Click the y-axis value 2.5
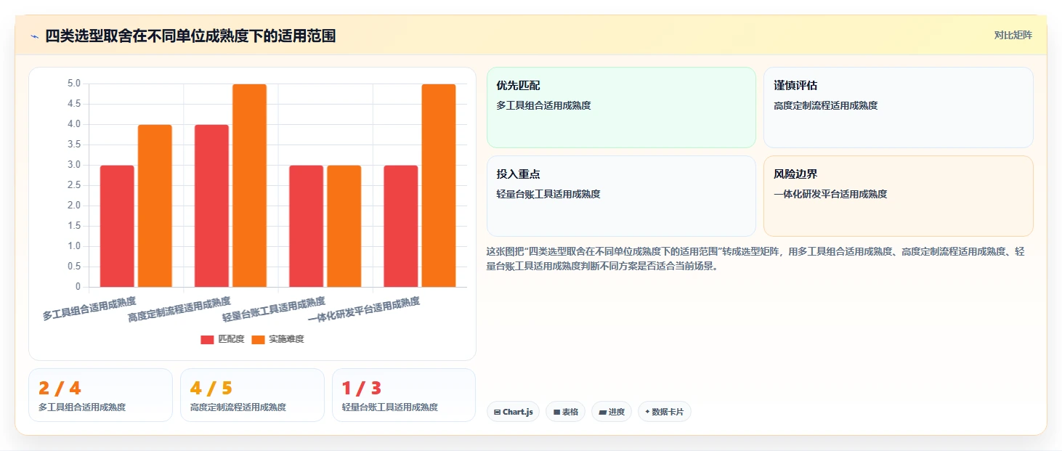The height and width of the screenshot is (451, 1062). [73, 185]
